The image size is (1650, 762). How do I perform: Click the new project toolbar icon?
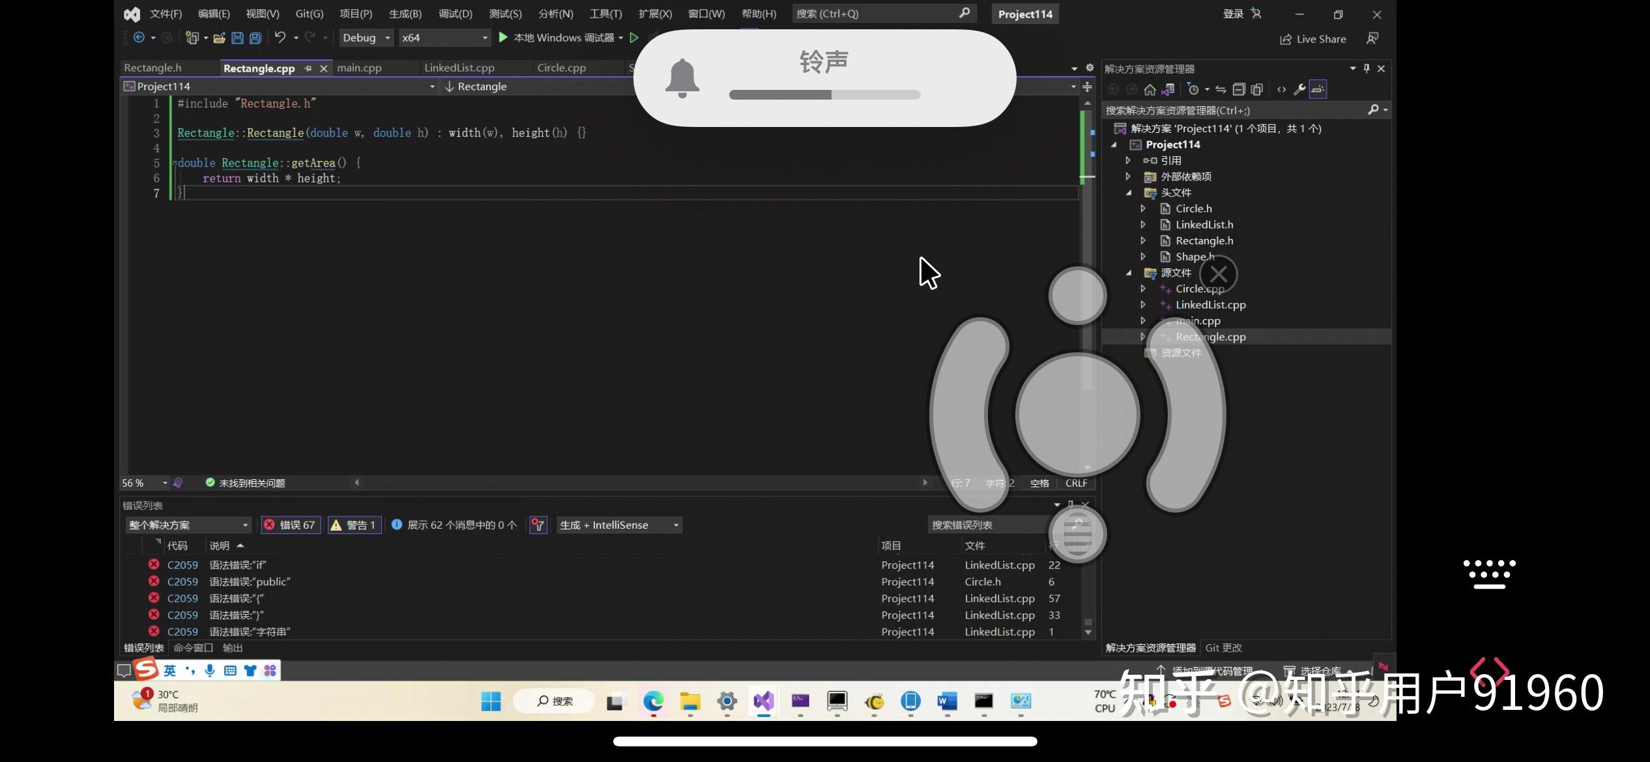pyautogui.click(x=192, y=38)
